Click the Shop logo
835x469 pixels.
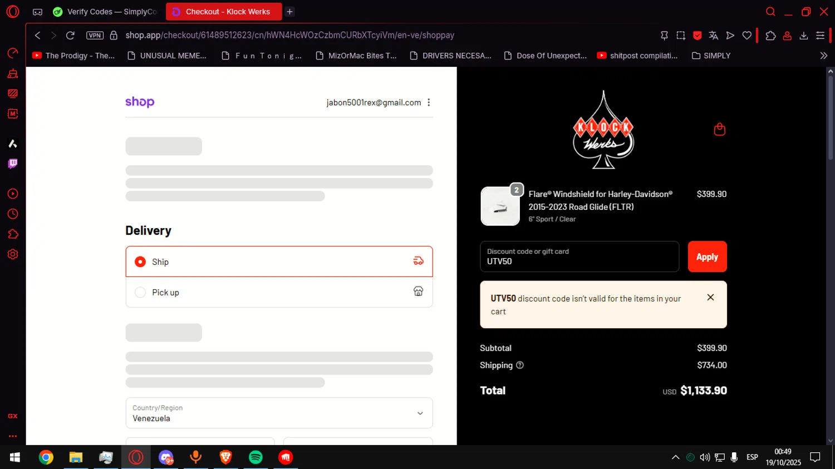(x=140, y=102)
